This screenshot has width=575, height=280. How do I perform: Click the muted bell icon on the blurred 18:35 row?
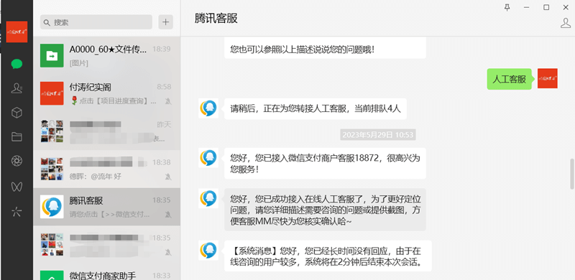[x=168, y=252]
